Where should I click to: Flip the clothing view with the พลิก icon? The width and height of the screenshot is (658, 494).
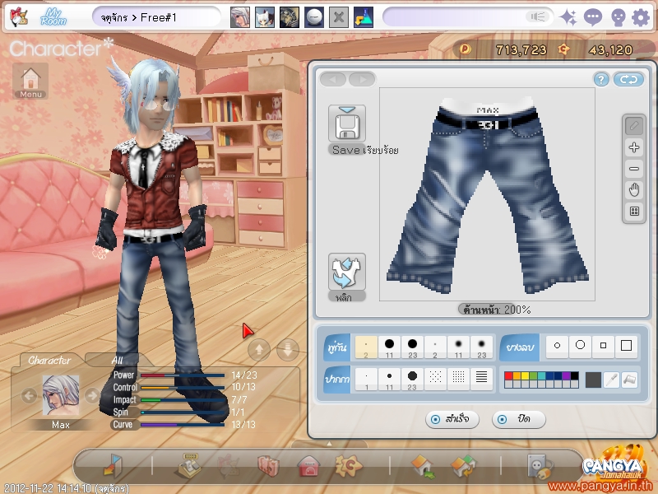tap(346, 272)
